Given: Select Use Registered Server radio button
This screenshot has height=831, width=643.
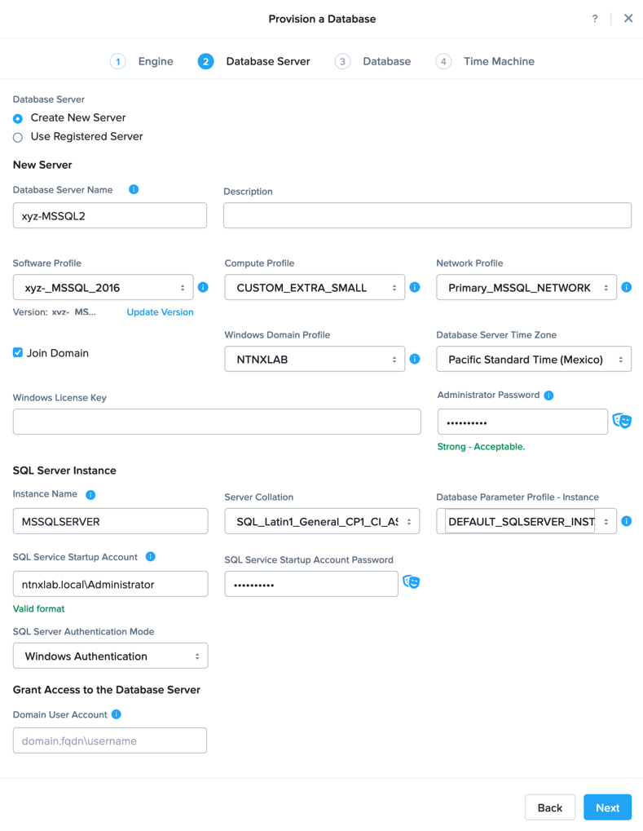Looking at the screenshot, I should (x=18, y=137).
